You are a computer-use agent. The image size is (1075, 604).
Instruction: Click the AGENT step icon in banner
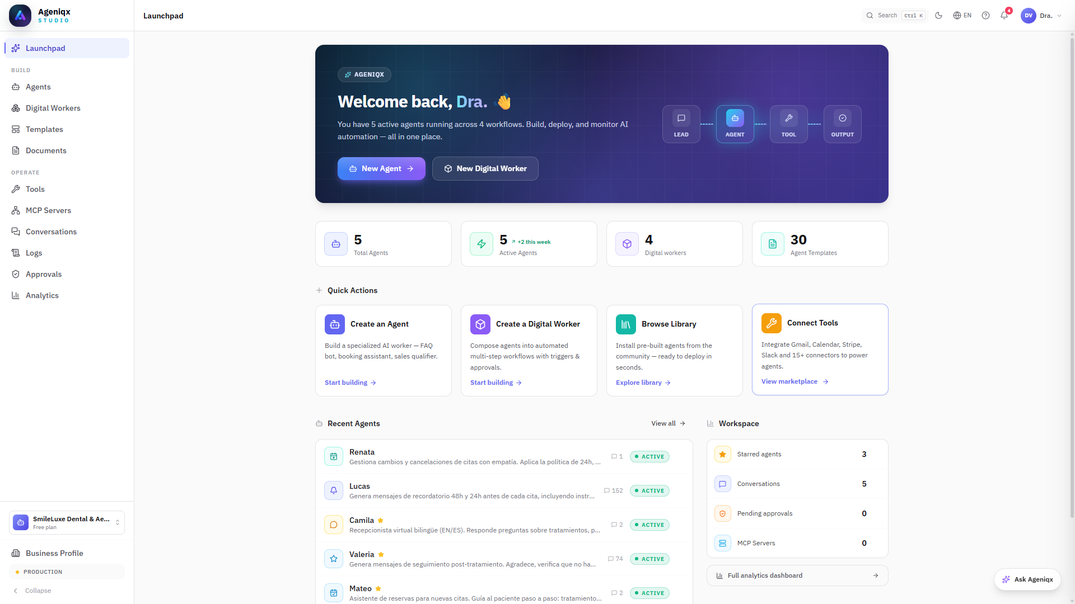click(x=735, y=119)
